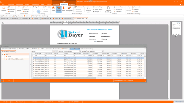Click the Speichern icon in the ribbon
184x103 pixels.
(x=4, y=9)
